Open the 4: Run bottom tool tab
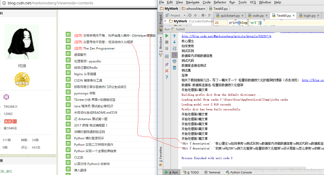The width and height of the screenshot is (324, 175). (x=171, y=172)
